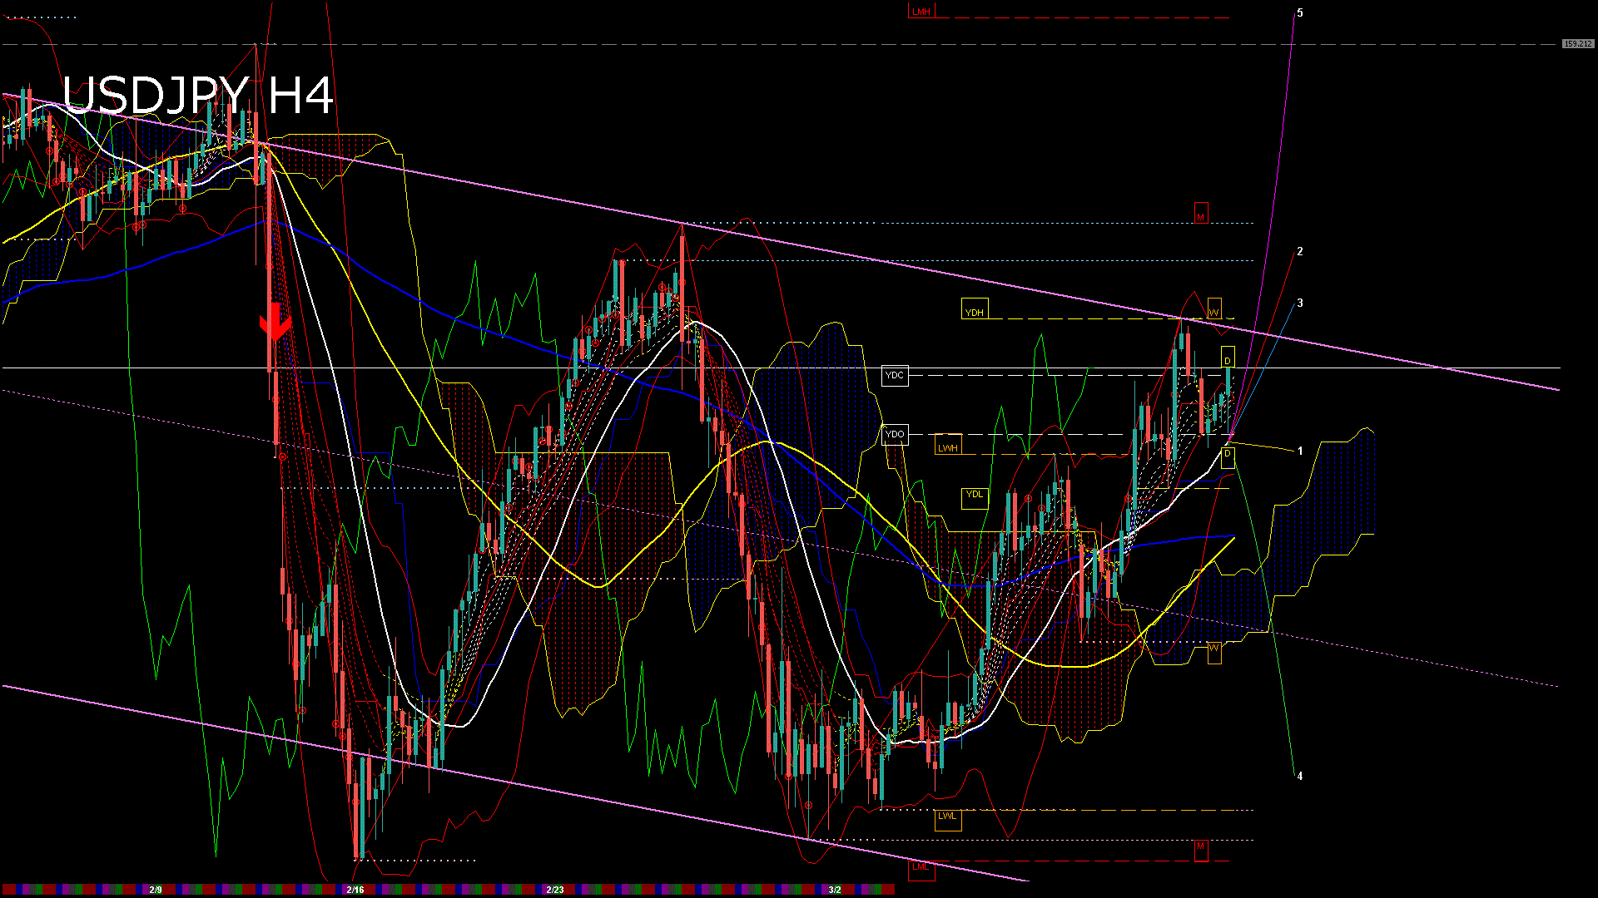This screenshot has width=1598, height=898.
Task: Click the blue M marker on right side
Action: [x=1201, y=215]
